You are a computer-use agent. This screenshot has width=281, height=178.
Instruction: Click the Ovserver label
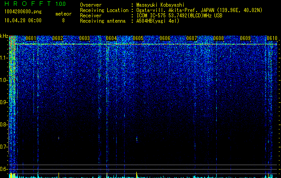pos(91,5)
